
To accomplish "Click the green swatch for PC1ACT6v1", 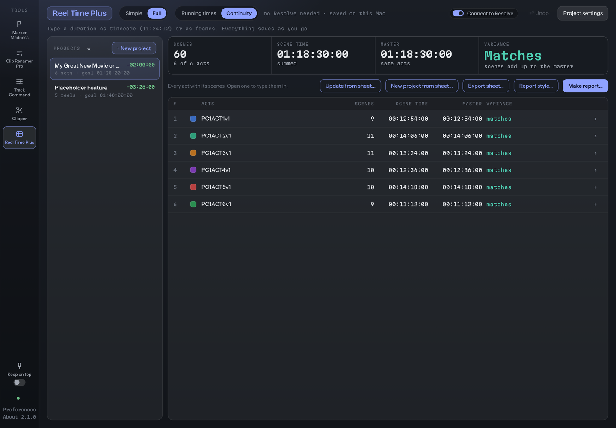I will [x=193, y=204].
